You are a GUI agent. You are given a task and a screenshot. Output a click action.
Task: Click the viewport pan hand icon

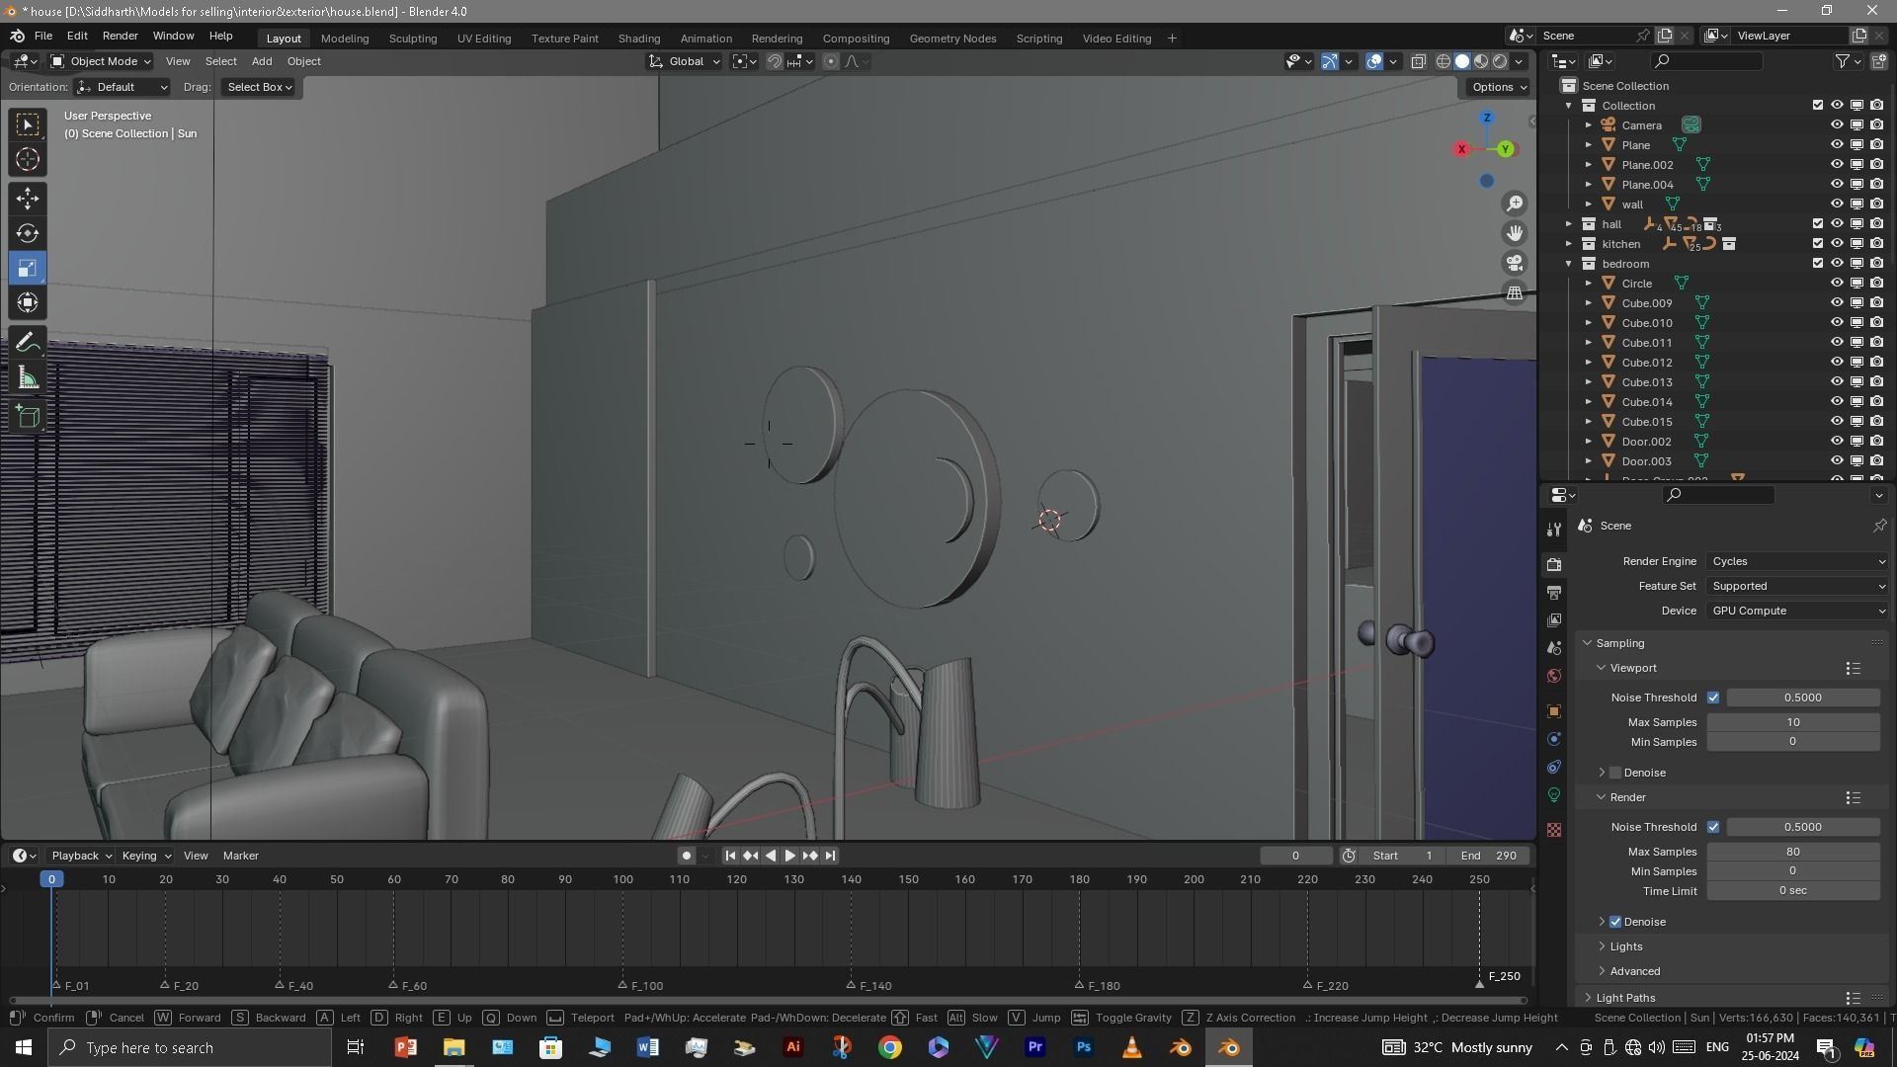click(x=1515, y=233)
